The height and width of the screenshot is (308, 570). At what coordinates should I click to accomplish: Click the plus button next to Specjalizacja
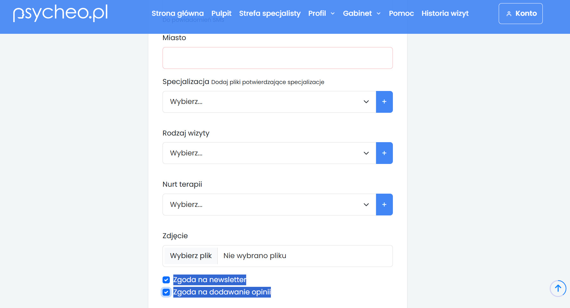[384, 102]
